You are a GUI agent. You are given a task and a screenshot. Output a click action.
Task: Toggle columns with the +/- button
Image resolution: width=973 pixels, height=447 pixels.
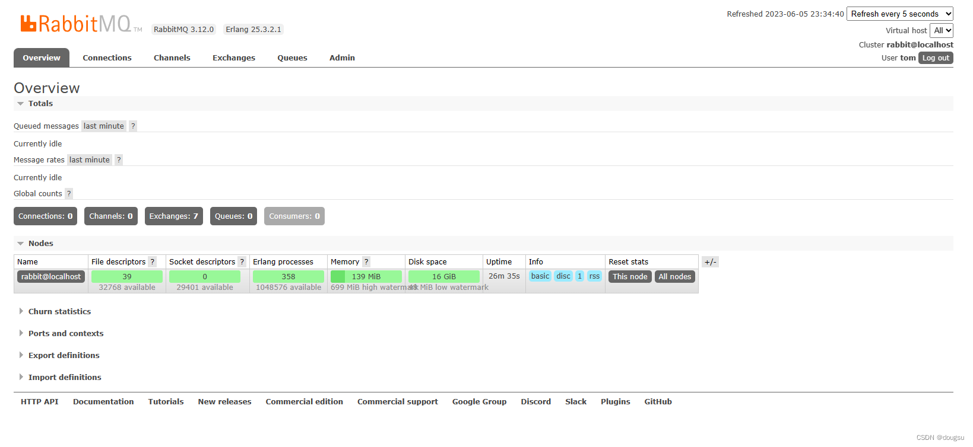coord(711,262)
